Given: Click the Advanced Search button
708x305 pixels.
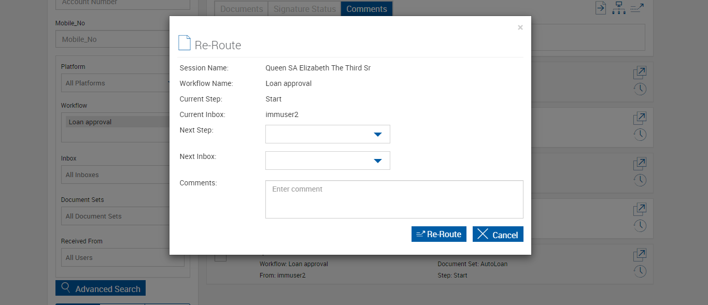Looking at the screenshot, I should point(101,288).
